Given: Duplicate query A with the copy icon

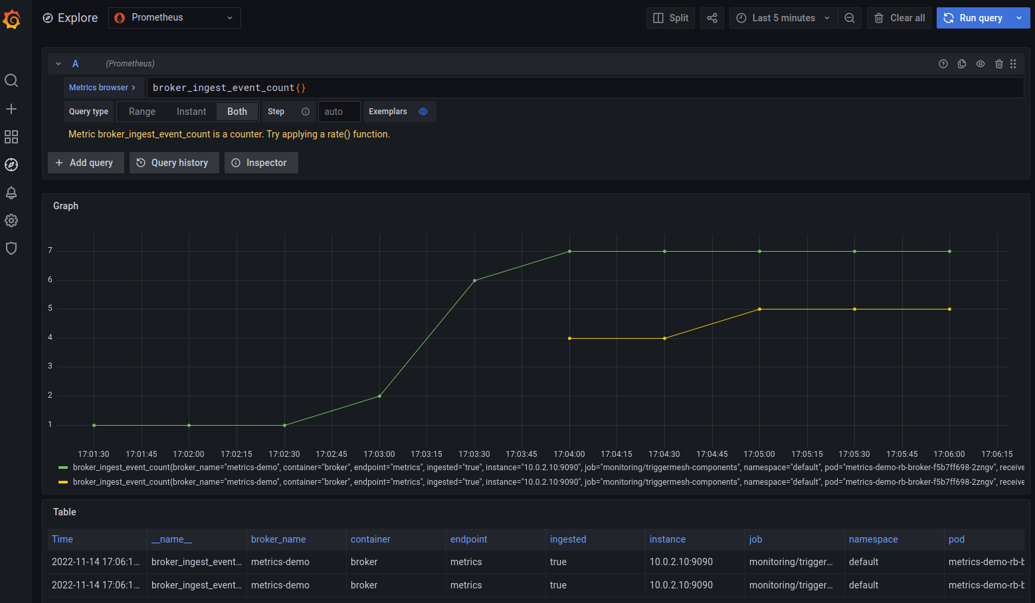Looking at the screenshot, I should pyautogui.click(x=962, y=64).
